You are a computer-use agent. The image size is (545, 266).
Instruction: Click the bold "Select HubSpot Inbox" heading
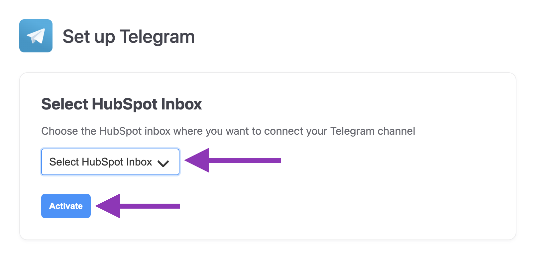pyautogui.click(x=121, y=104)
